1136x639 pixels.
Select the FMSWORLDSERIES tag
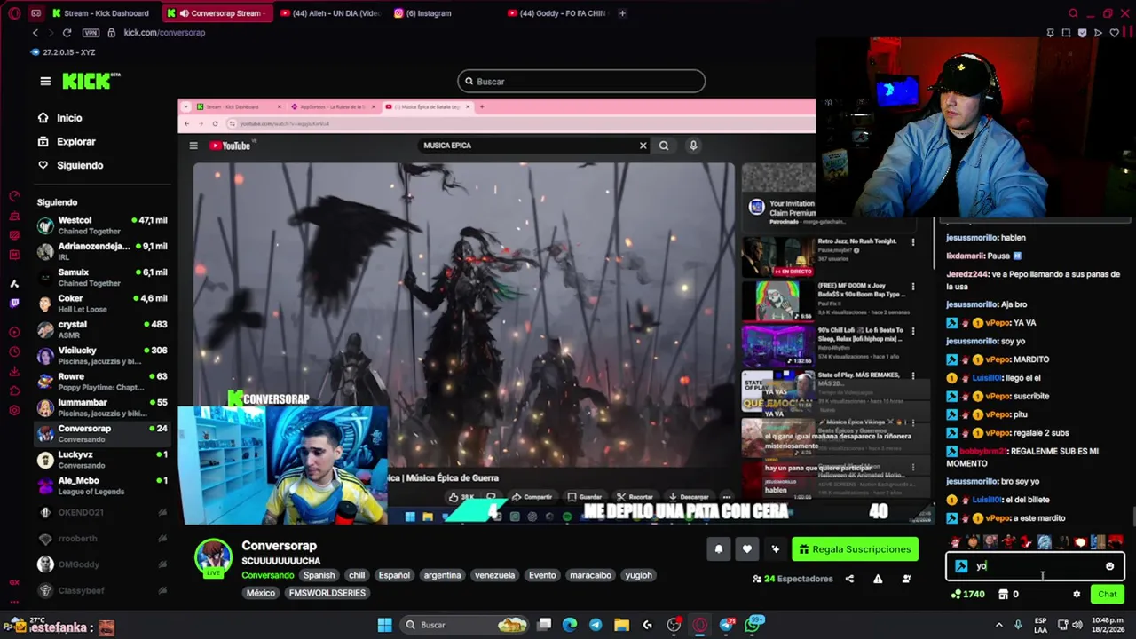pos(327,593)
